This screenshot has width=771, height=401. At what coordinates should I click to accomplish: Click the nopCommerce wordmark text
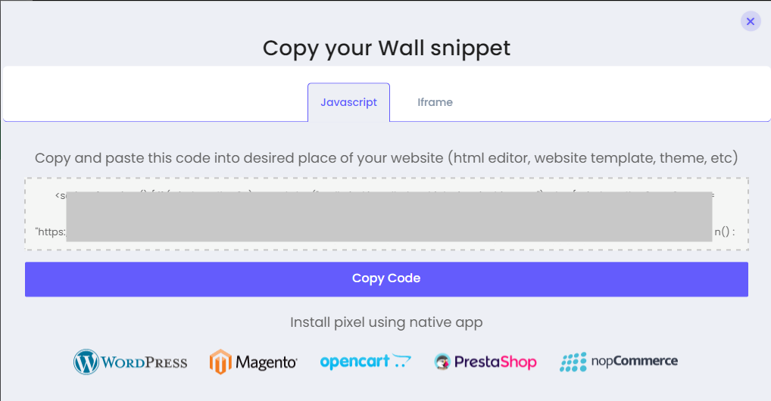pyautogui.click(x=635, y=361)
